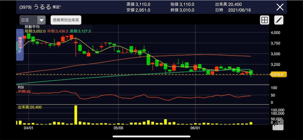Tap the 出来高:20,400 volume label
Screen dimensions: 303x140
point(30,107)
